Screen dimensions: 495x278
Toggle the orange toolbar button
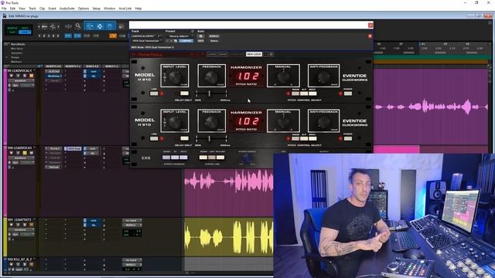[113, 36]
